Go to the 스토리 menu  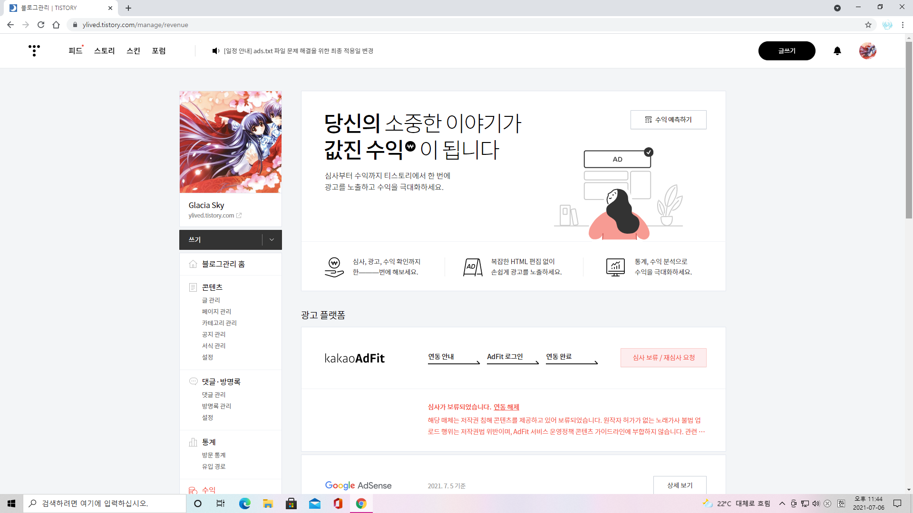tap(104, 51)
